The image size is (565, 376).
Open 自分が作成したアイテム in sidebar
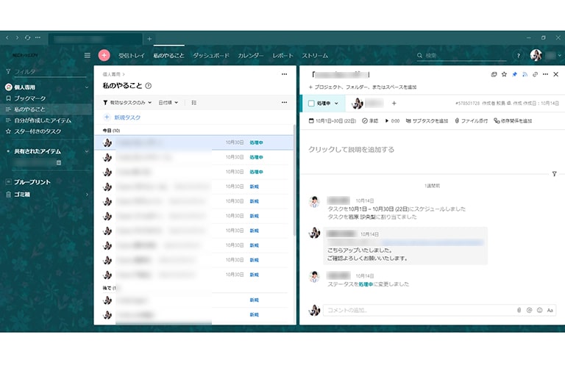43,120
